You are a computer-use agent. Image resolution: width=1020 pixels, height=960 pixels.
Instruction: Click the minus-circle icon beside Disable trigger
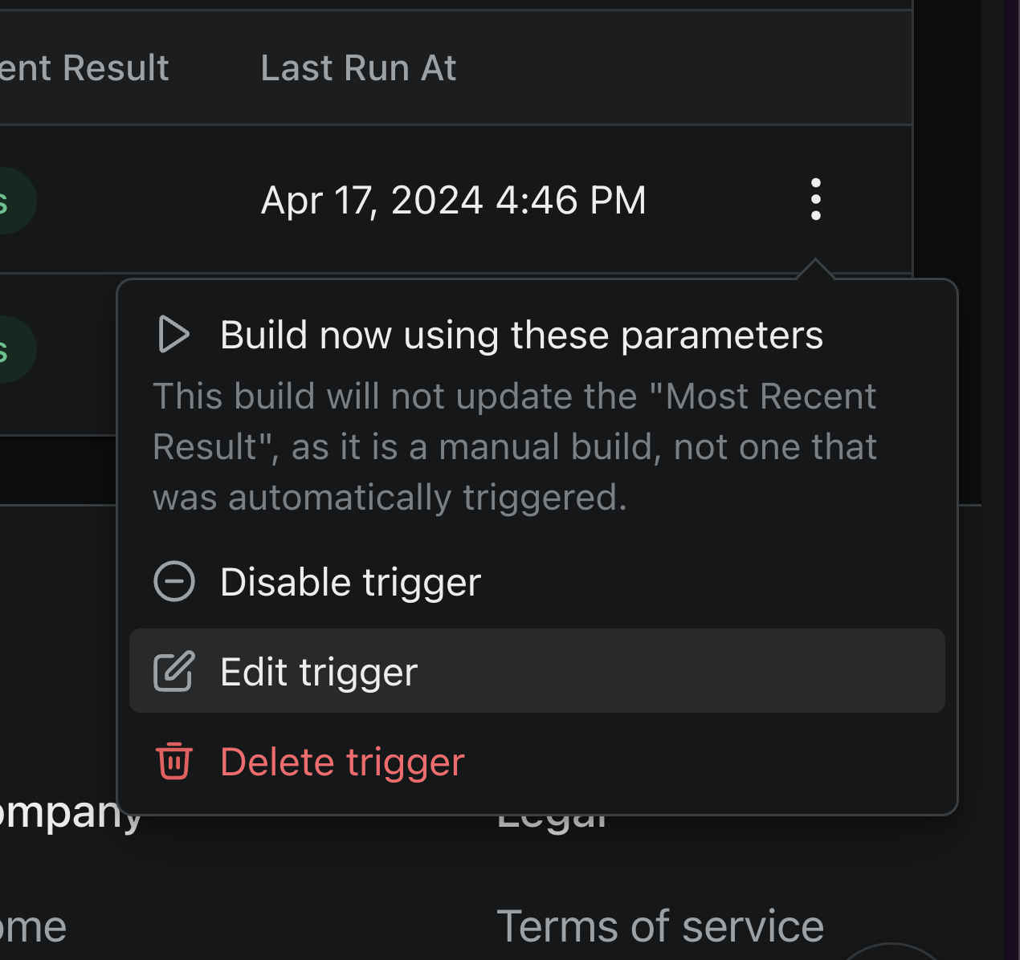173,580
